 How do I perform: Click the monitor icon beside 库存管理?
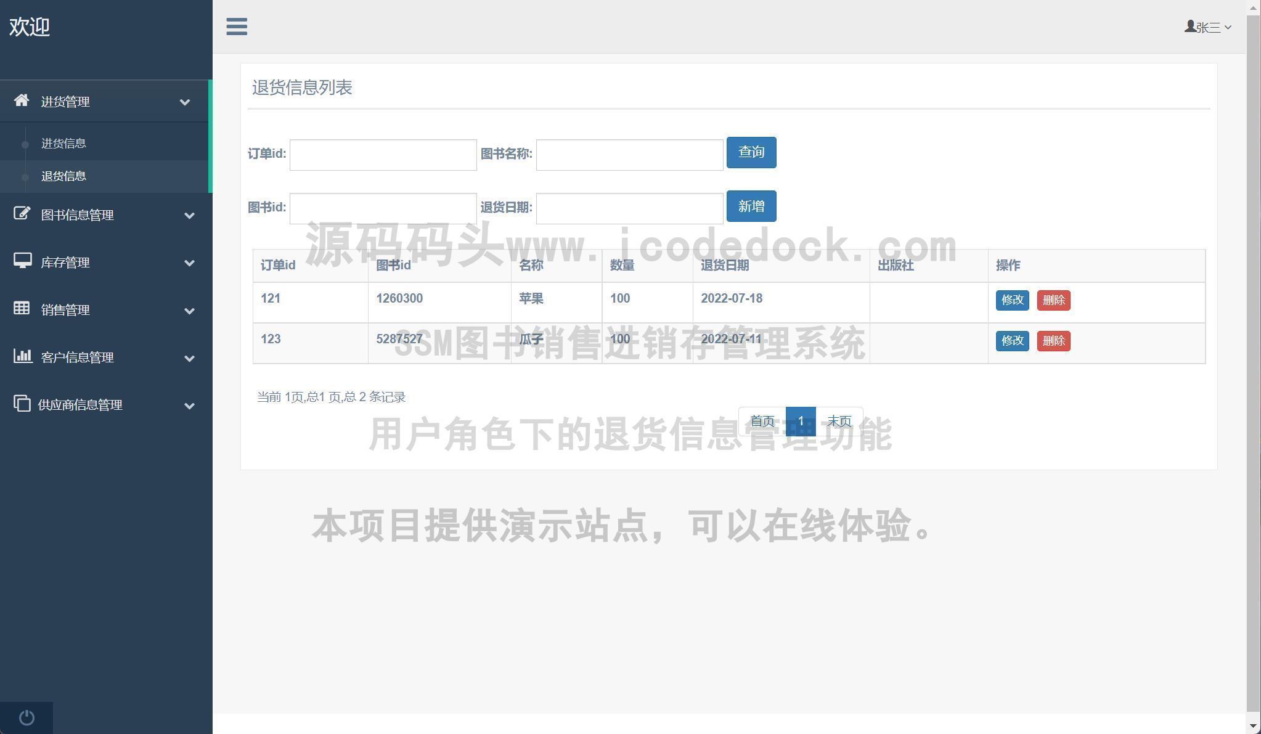pos(23,261)
